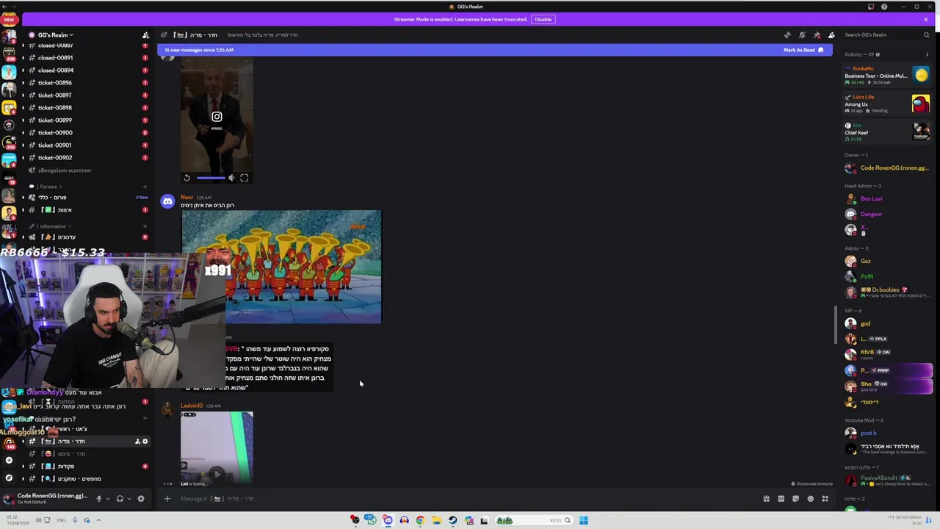
Task: Focus the message input box
Action: pos(463,499)
